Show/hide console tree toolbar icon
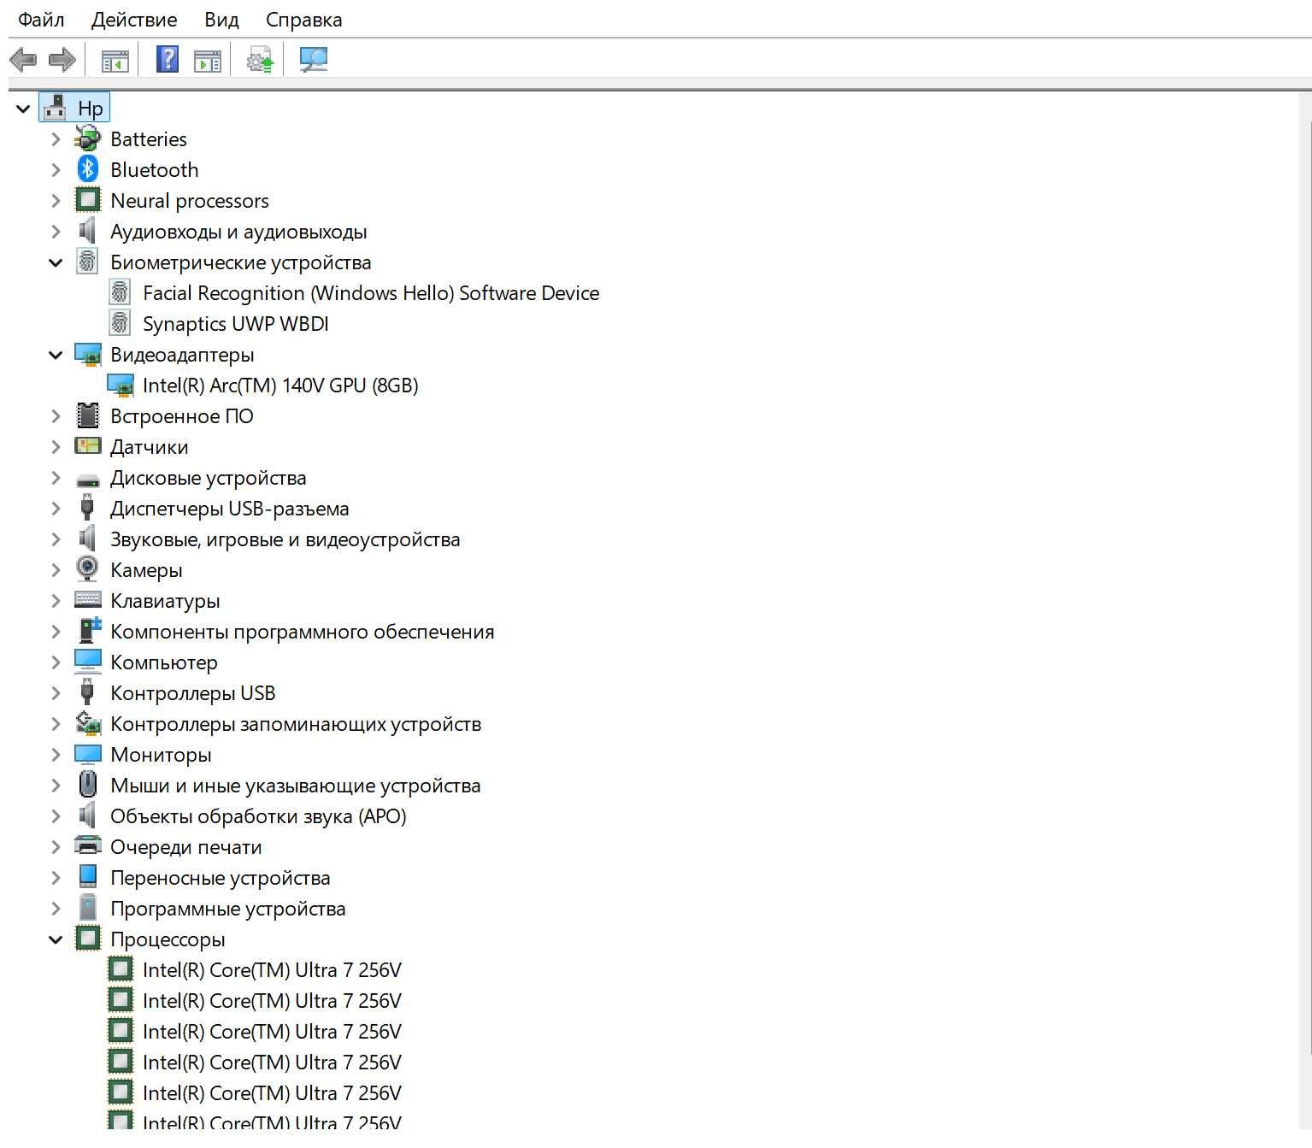Image resolution: width=1312 pixels, height=1148 pixels. [115, 60]
